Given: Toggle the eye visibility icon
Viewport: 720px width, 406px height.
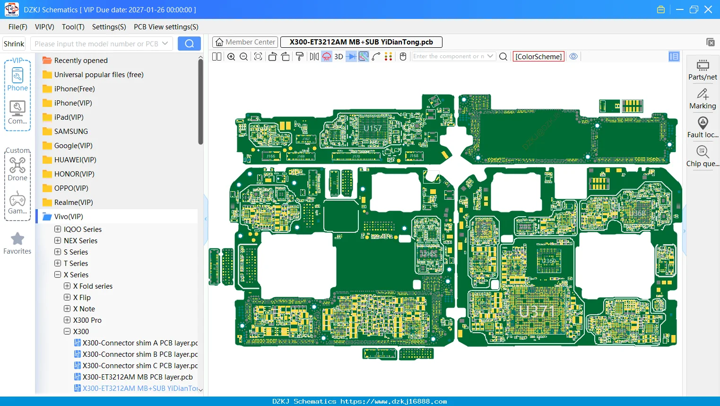Looking at the screenshot, I should 573,57.
